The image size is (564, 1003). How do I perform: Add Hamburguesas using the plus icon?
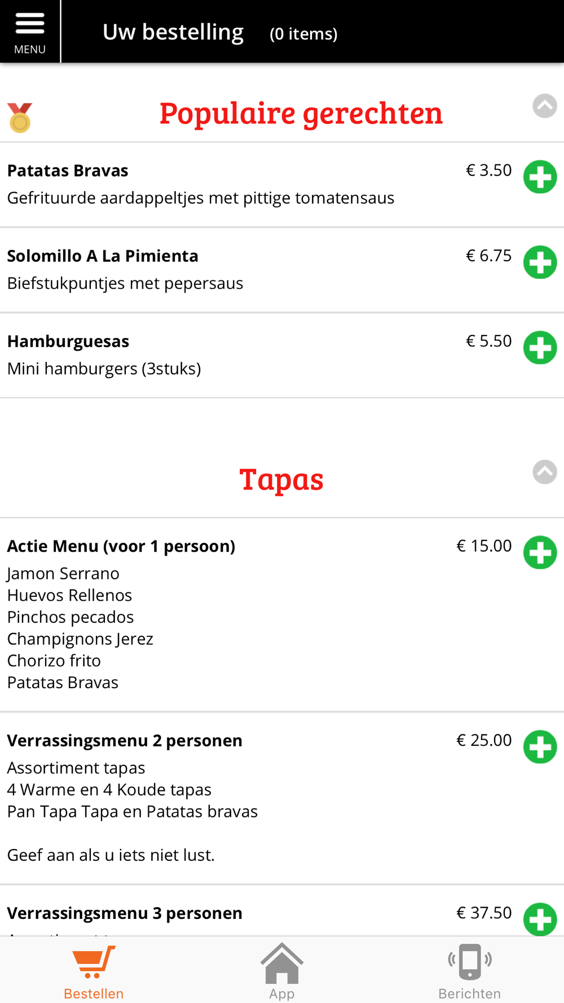click(540, 347)
